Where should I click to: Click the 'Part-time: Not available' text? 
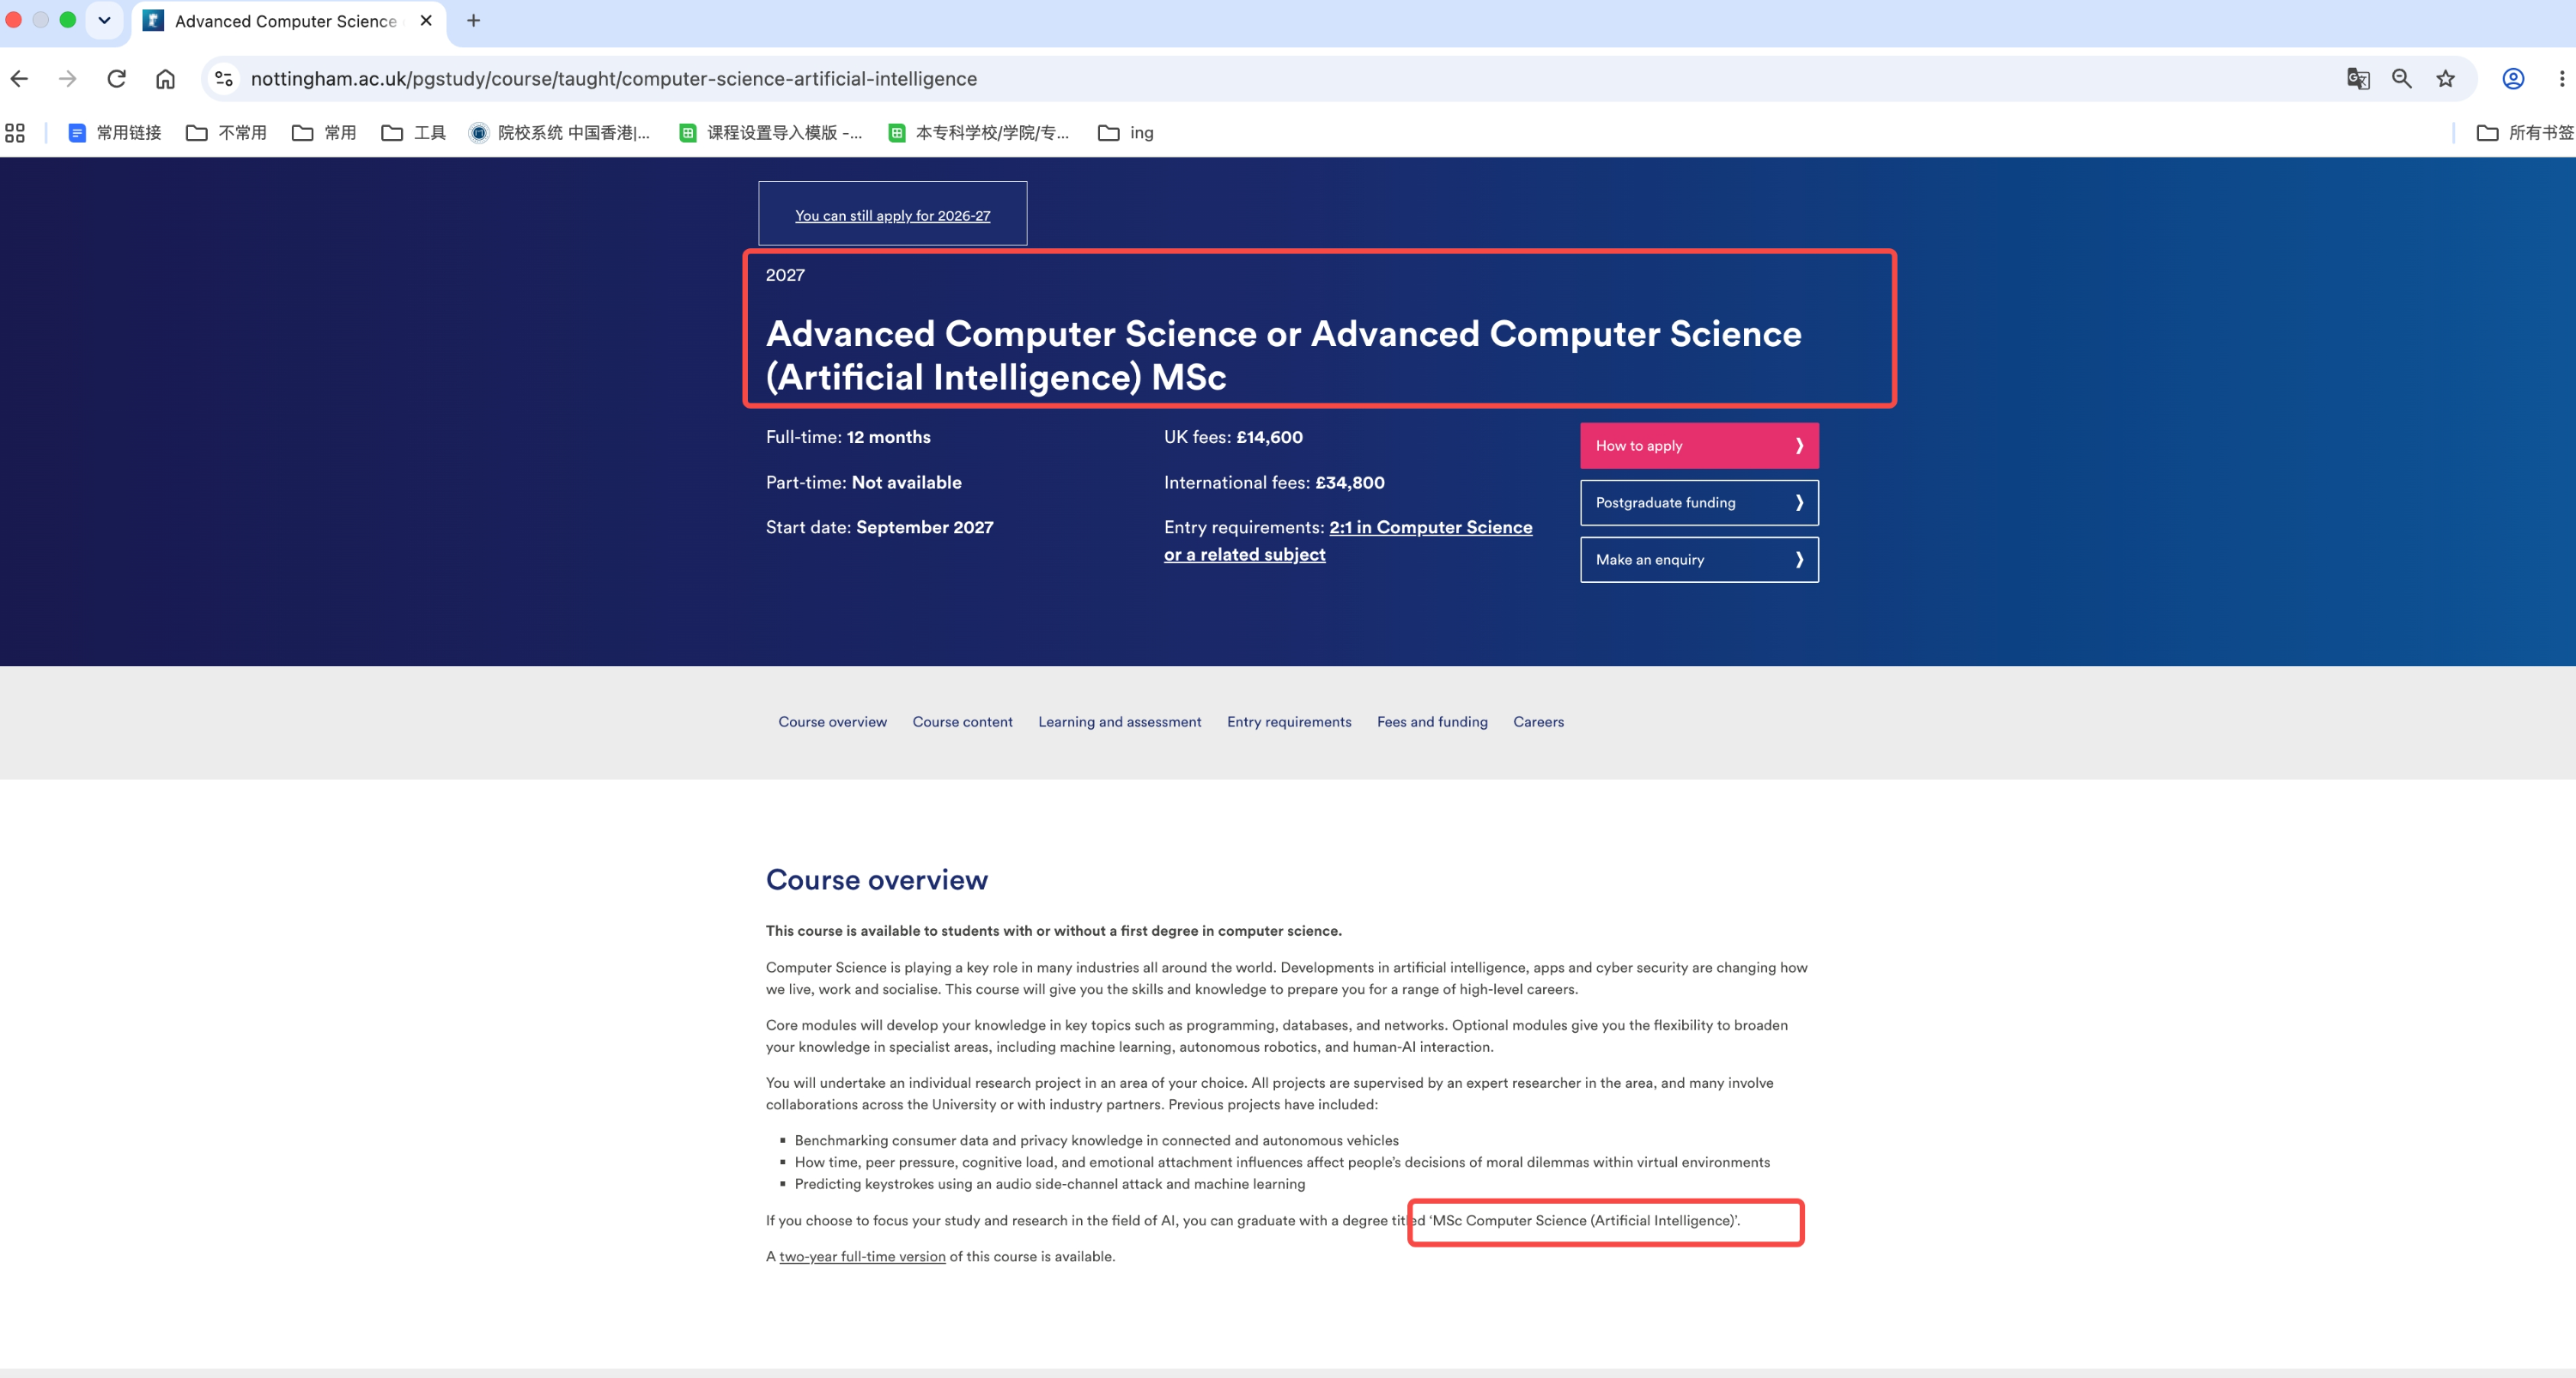pyautogui.click(x=864, y=483)
